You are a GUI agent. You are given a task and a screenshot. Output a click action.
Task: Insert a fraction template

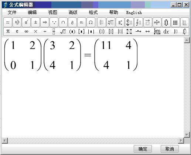(x=54, y=32)
